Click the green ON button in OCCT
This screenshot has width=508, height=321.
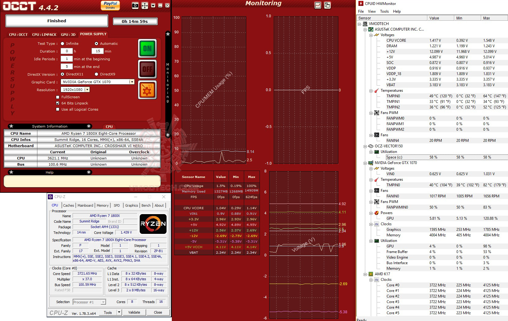tap(147, 49)
